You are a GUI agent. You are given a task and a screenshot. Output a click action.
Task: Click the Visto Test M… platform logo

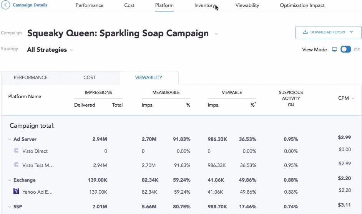pyautogui.click(x=16, y=165)
